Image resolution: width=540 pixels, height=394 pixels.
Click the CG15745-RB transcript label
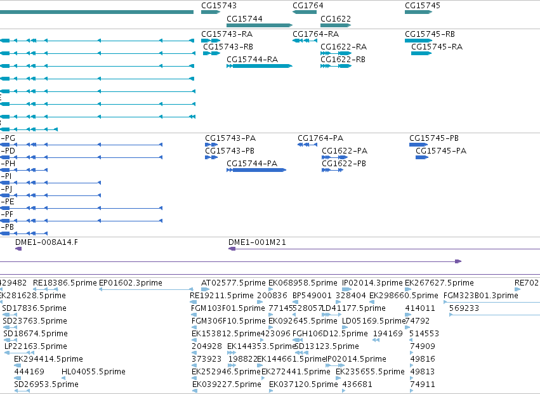[x=430, y=34]
